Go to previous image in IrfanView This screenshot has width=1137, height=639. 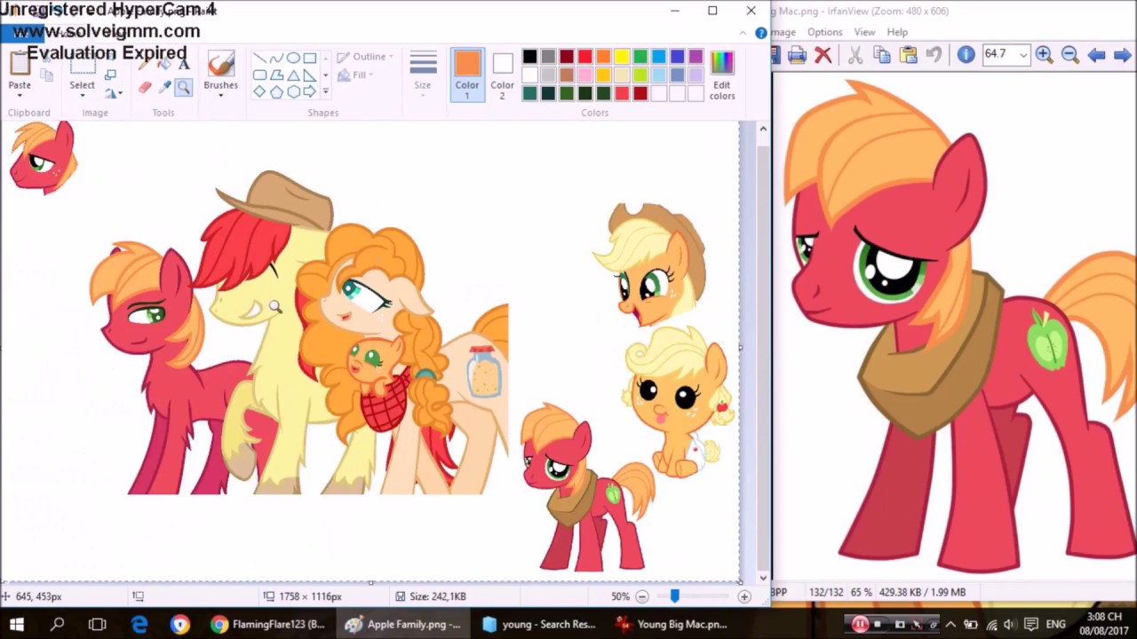[1097, 55]
